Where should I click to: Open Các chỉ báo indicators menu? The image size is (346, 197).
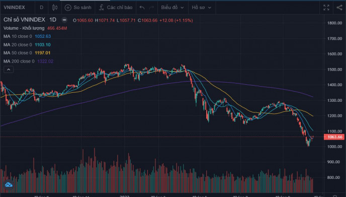tap(116, 8)
